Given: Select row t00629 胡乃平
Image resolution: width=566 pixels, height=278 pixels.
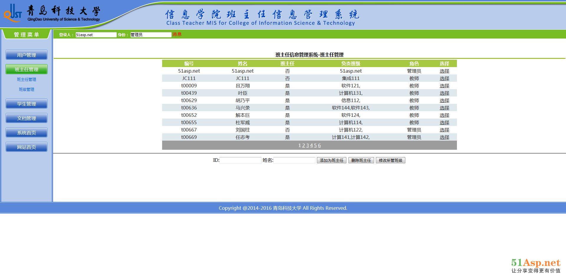Looking at the screenshot, I should pyautogui.click(x=445, y=101).
